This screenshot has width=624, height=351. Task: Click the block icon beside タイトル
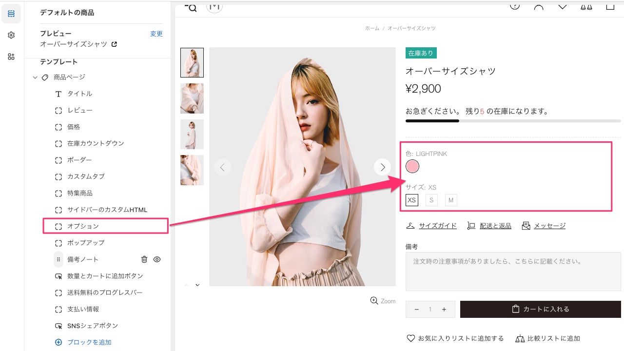[x=58, y=94]
